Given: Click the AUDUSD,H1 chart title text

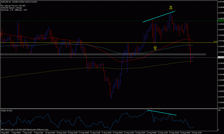Looking at the screenshot, I should (6, 2).
